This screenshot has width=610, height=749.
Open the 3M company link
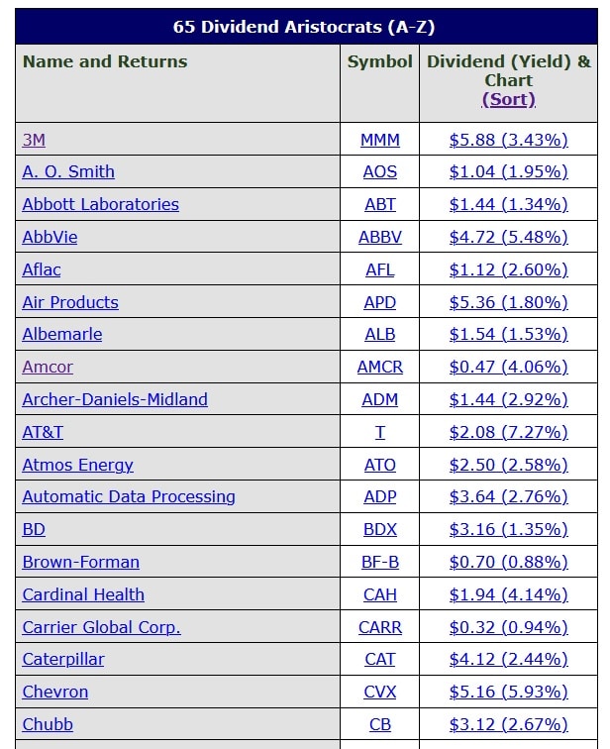pos(34,140)
